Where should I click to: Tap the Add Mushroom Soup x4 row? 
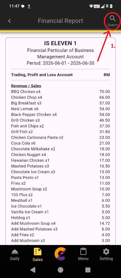tap(61, 223)
